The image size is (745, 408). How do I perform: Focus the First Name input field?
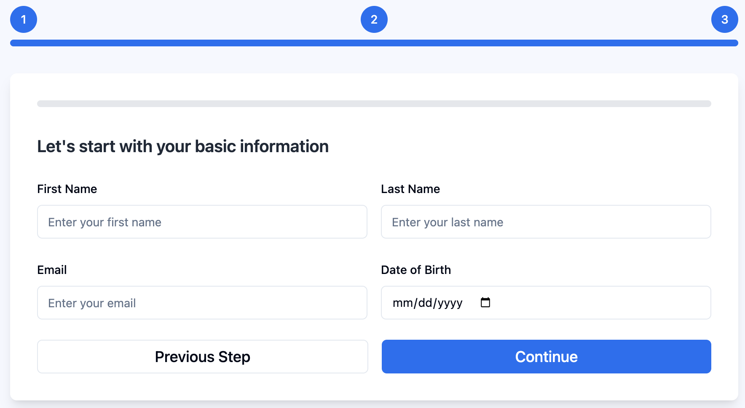202,222
